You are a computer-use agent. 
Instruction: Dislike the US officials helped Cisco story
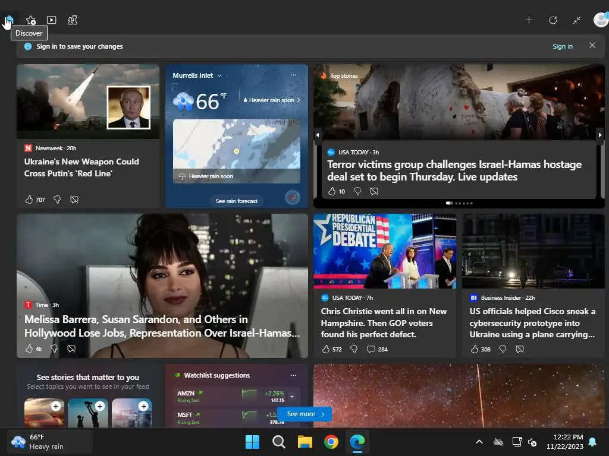(503, 349)
